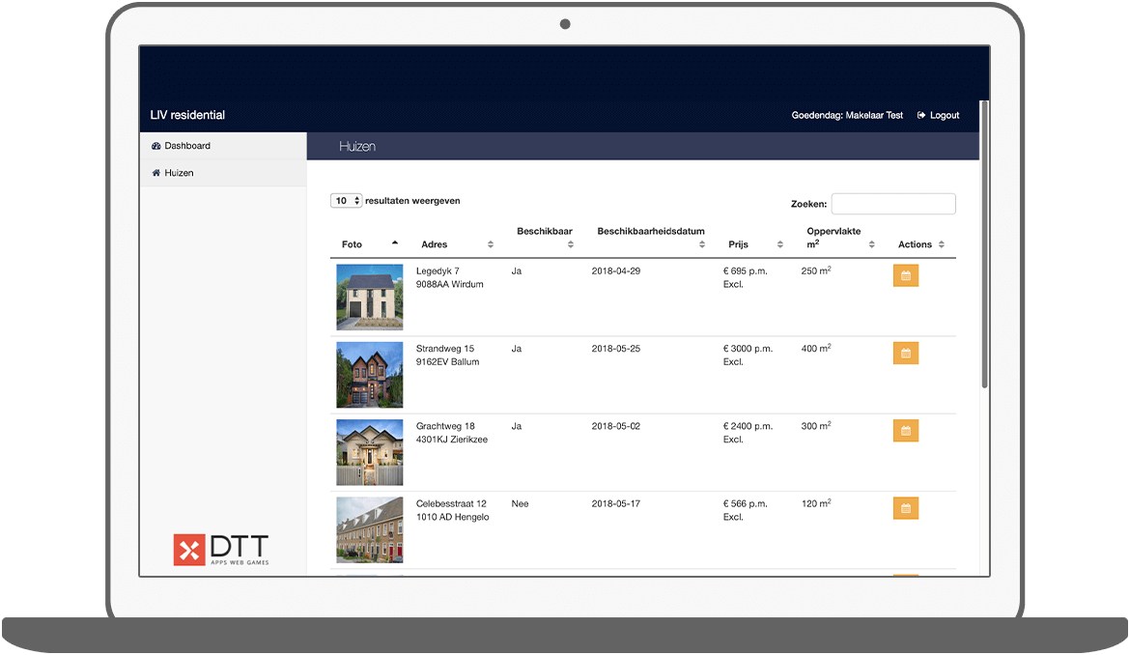Open photo thumbnail of Celebesstraat 12 houses
Image resolution: width=1130 pixels, height=655 pixels.
[x=370, y=529]
